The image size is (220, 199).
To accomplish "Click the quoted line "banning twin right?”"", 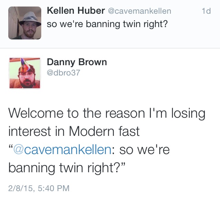I will pyautogui.click(x=66, y=168).
